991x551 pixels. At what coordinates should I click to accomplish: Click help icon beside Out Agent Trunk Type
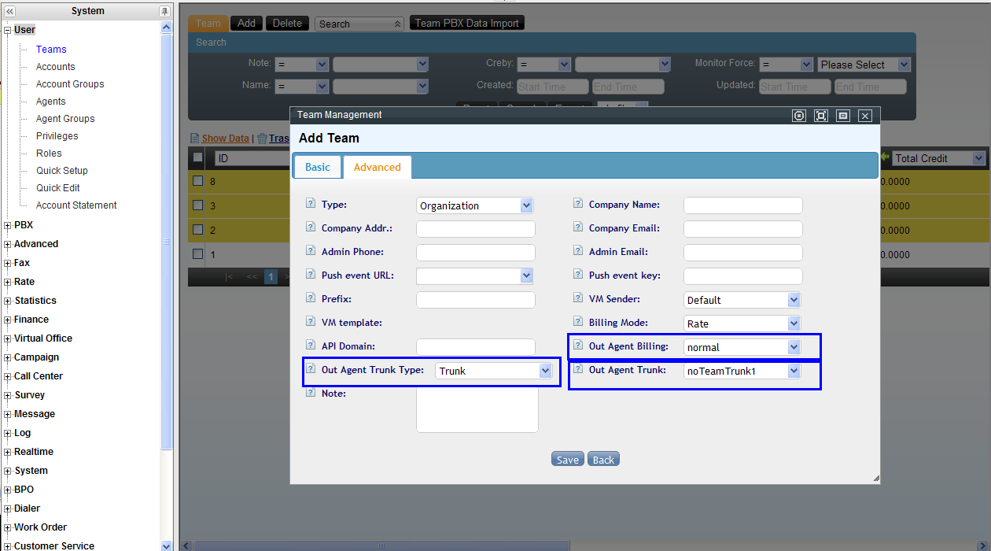(x=310, y=369)
